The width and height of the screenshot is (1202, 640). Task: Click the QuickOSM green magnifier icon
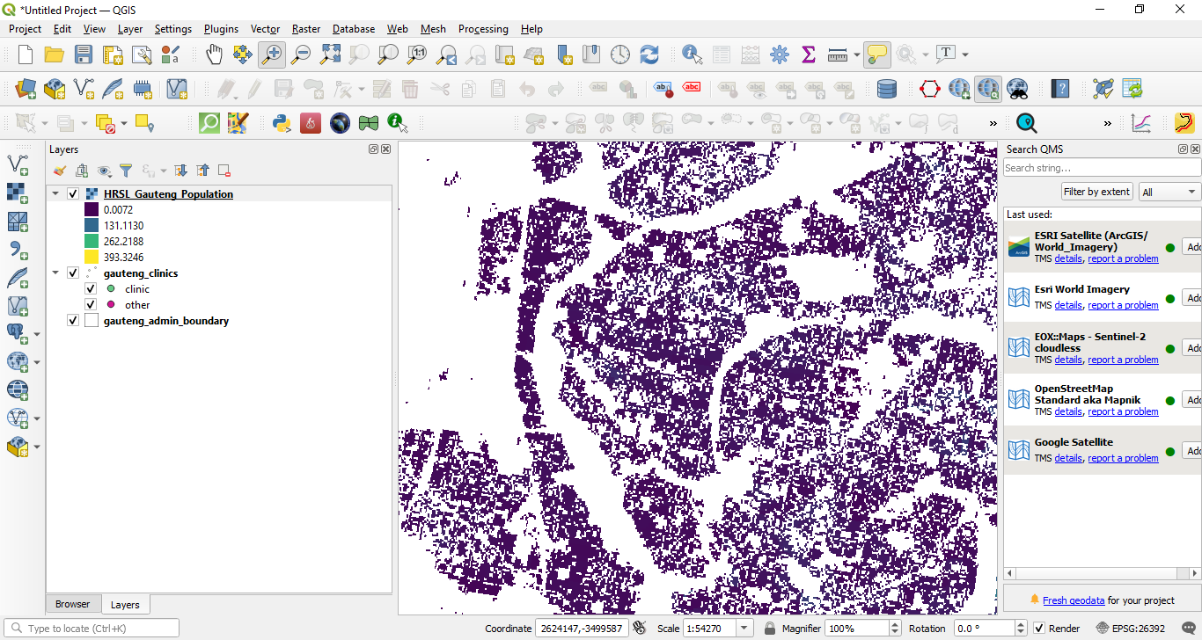[209, 123]
